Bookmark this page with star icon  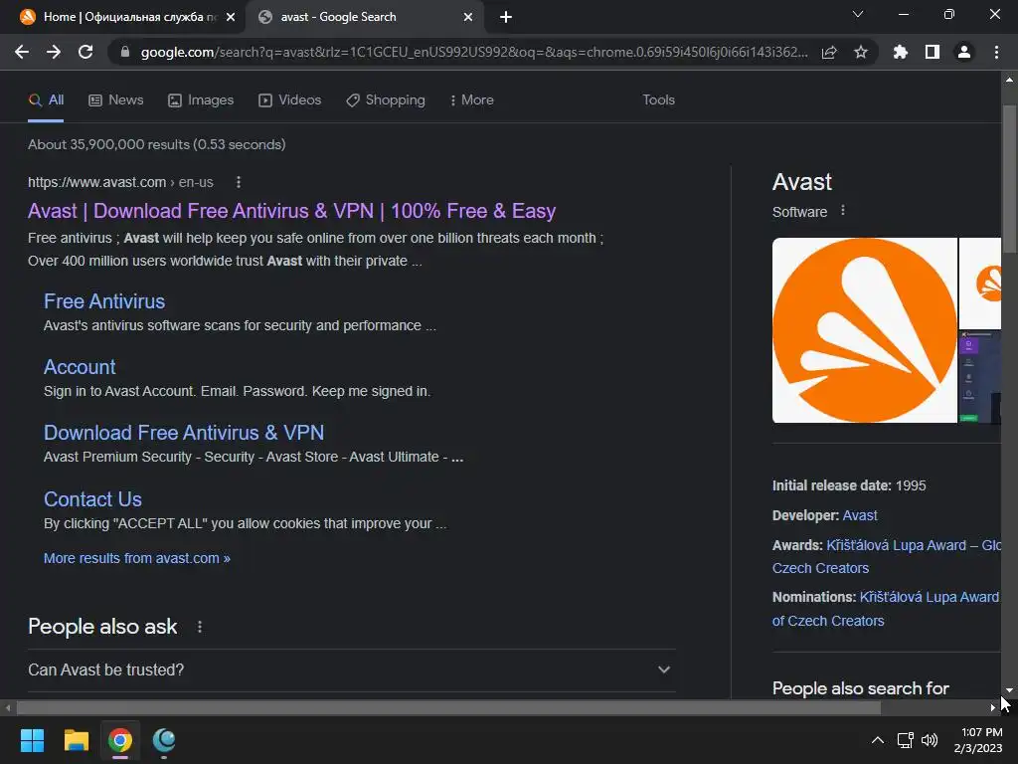pyautogui.click(x=861, y=52)
